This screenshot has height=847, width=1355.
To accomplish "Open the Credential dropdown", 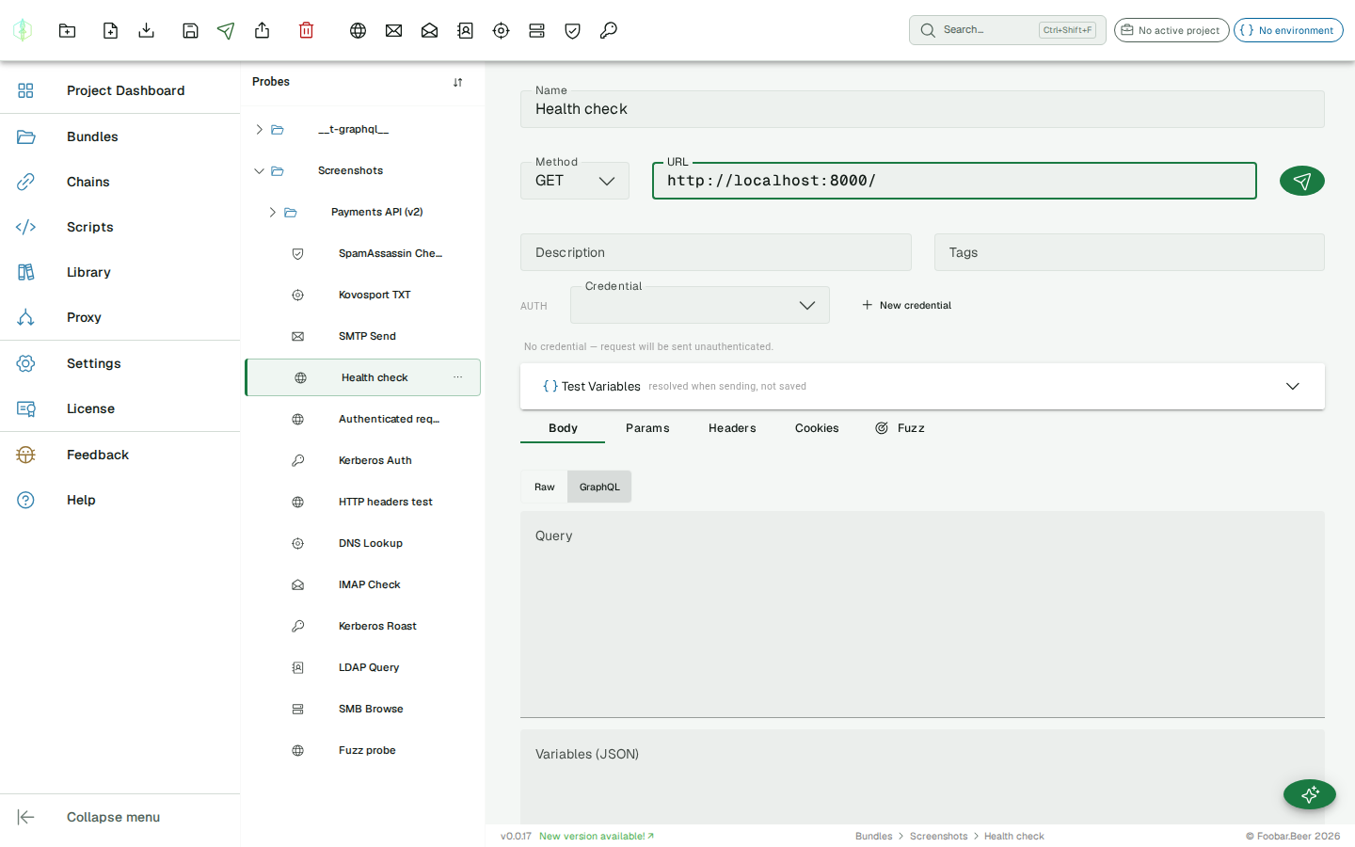I will tap(700, 305).
